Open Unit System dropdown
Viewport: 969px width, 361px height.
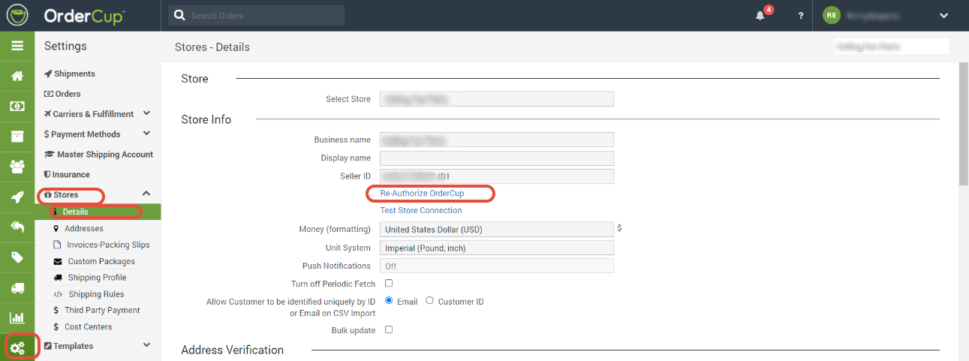497,248
